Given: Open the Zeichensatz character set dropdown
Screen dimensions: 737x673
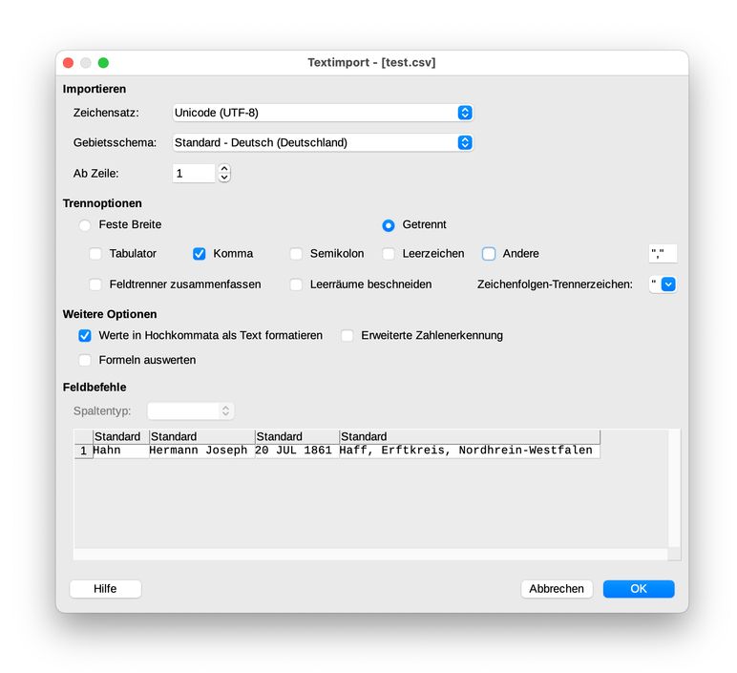Looking at the screenshot, I should pos(323,113).
